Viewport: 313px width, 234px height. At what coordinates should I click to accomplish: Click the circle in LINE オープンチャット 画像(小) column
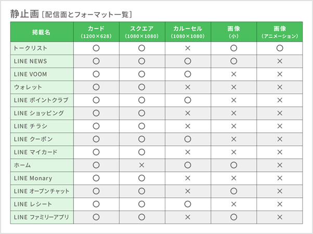233,191
